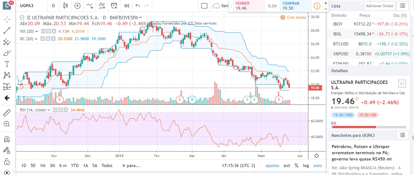Toggle stay in drawing mode
This screenshot has width=414, height=181.
[x=7, y=150]
